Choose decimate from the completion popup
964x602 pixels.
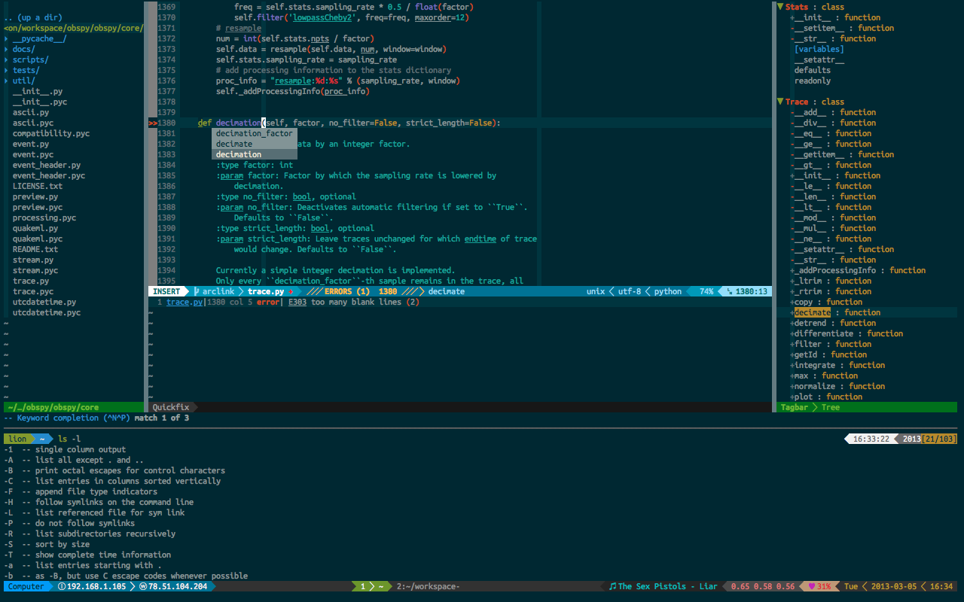255,144
